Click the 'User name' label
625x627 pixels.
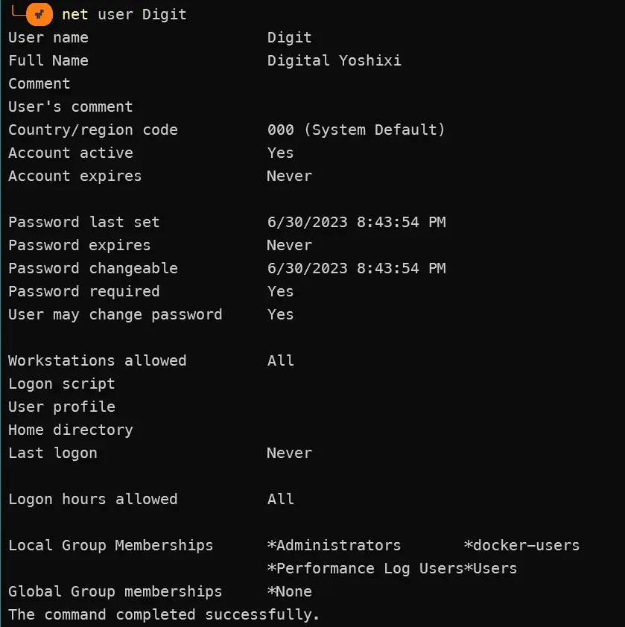click(48, 37)
